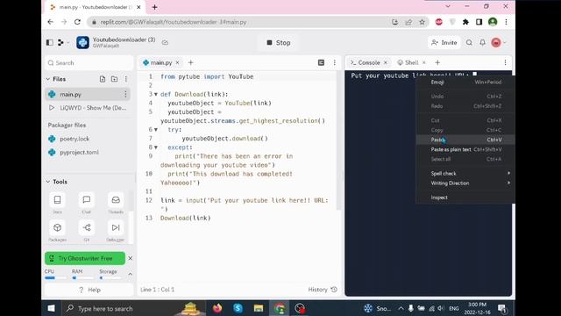Add a new editor tab

pos(191,62)
